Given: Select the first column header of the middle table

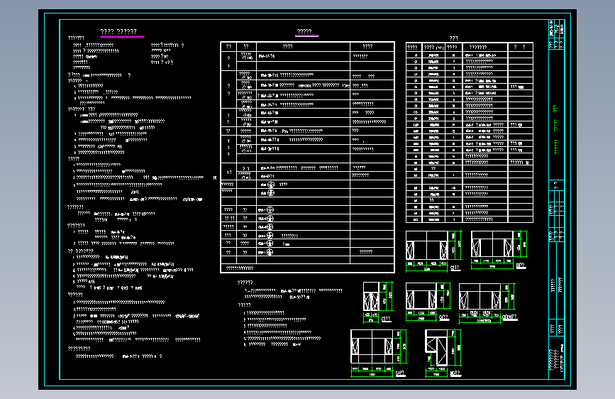Looking at the screenshot, I should click(x=228, y=46).
